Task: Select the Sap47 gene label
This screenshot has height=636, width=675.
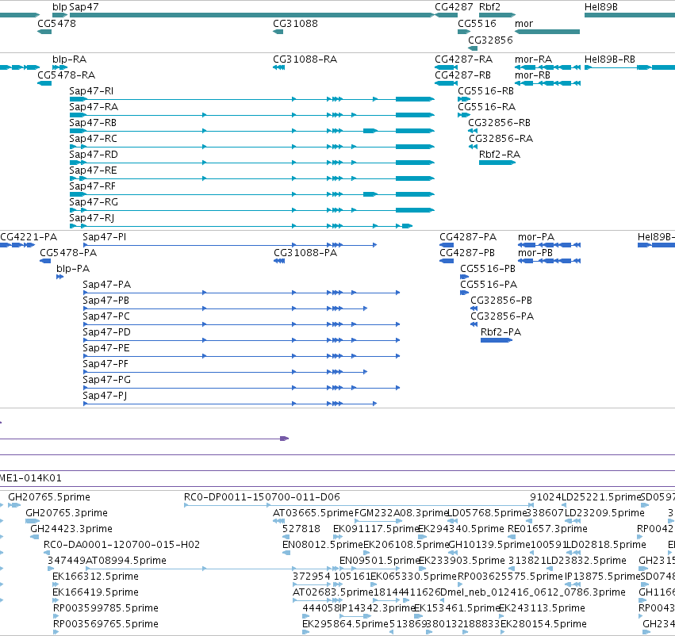Action: 84,7
